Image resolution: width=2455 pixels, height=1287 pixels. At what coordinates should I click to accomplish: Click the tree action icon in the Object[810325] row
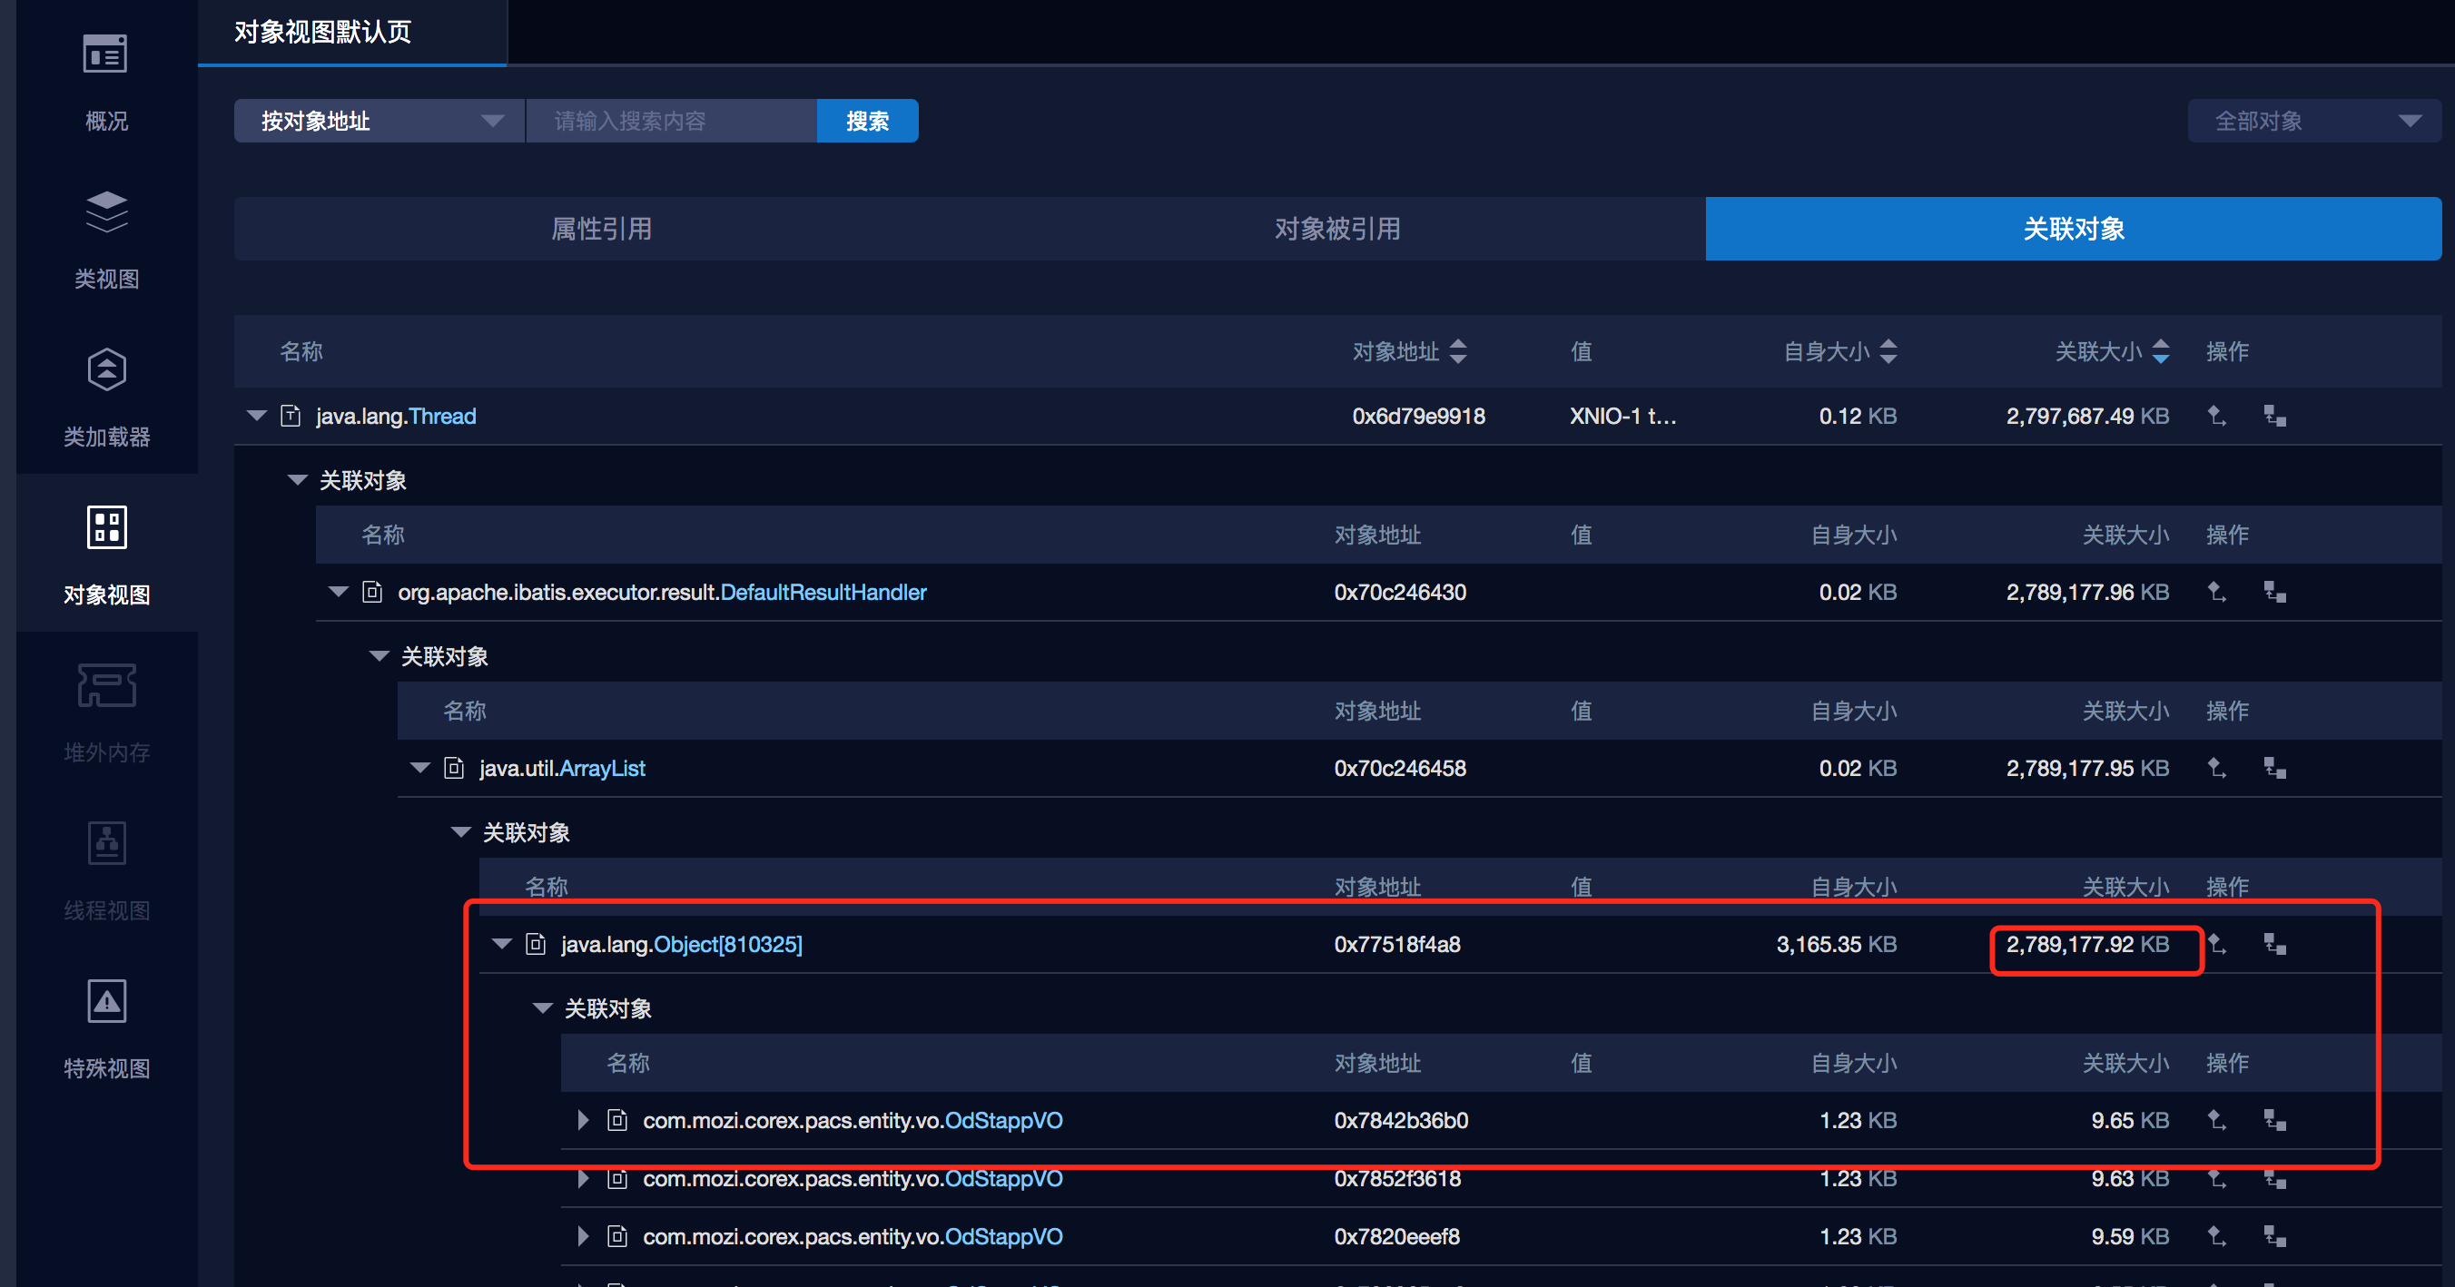(2275, 944)
